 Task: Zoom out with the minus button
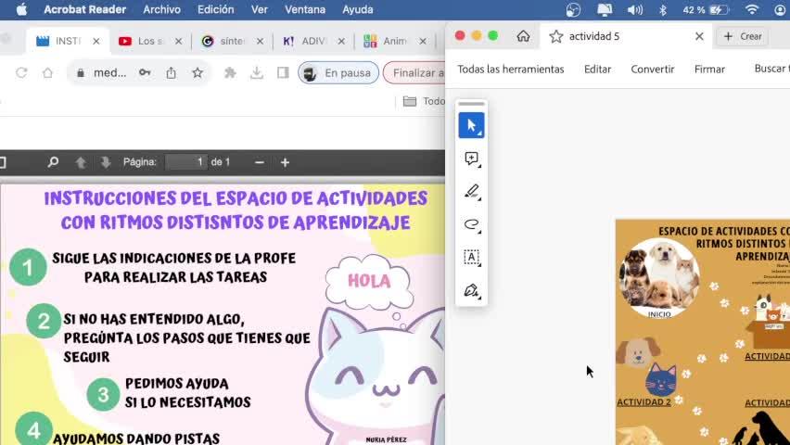click(260, 162)
